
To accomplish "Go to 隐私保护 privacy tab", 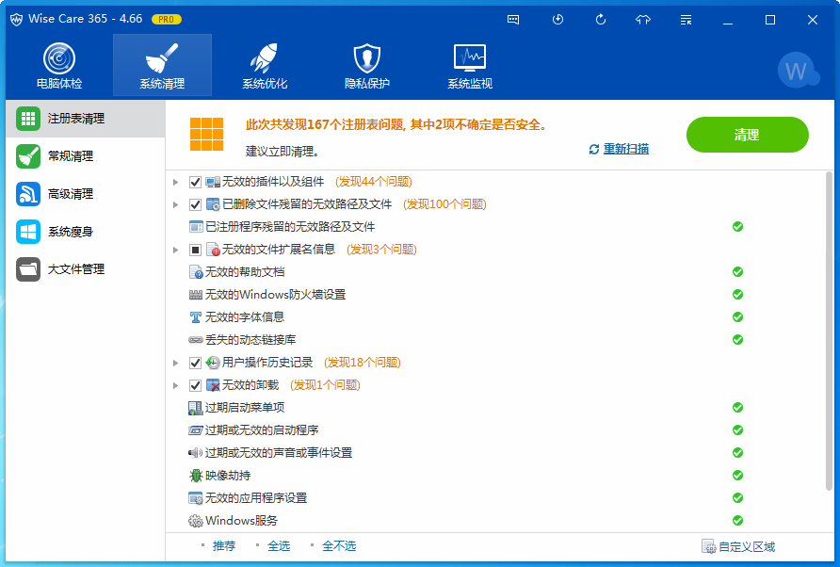I will (x=367, y=65).
